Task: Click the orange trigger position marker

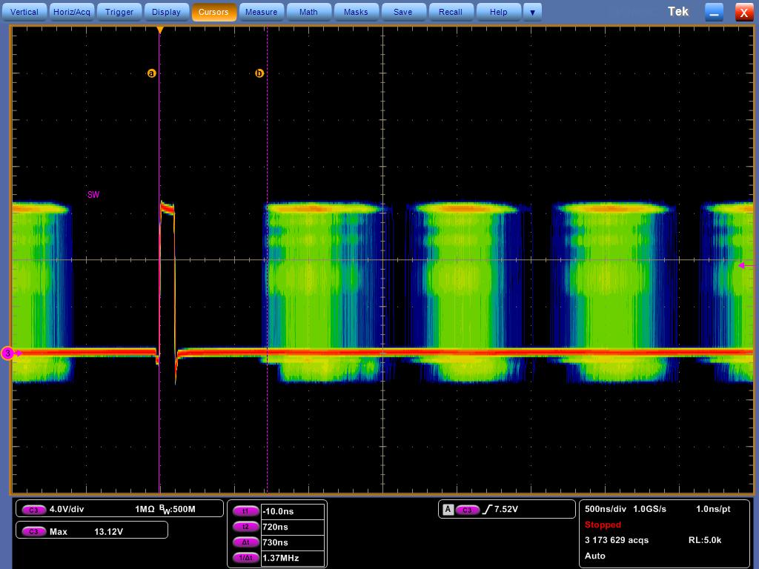Action: click(x=160, y=30)
